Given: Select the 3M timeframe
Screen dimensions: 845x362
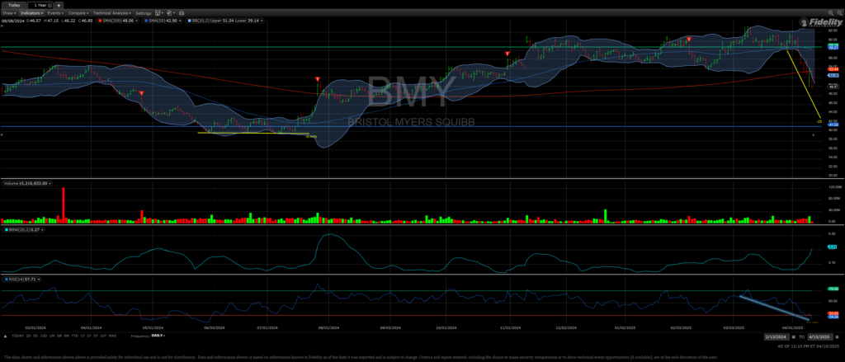Looking at the screenshot, I should (59, 336).
